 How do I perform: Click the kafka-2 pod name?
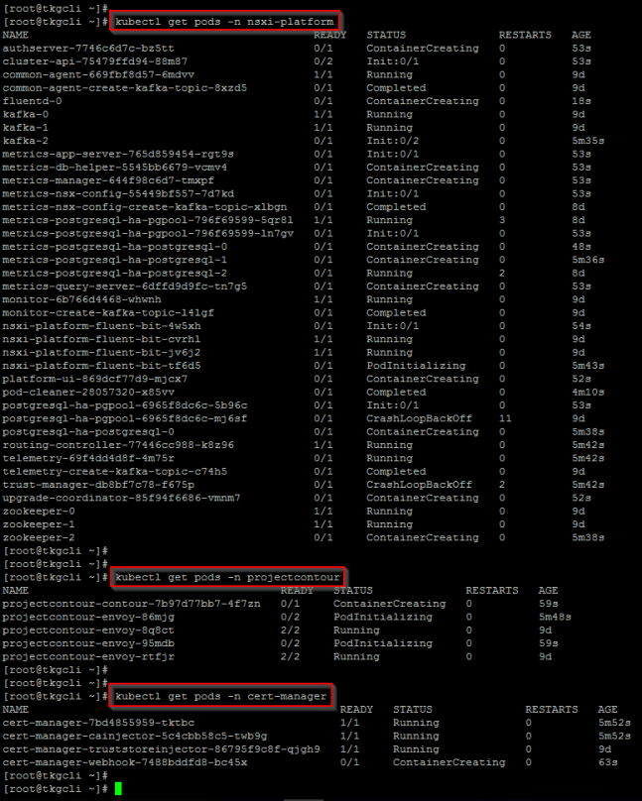[x=26, y=141]
